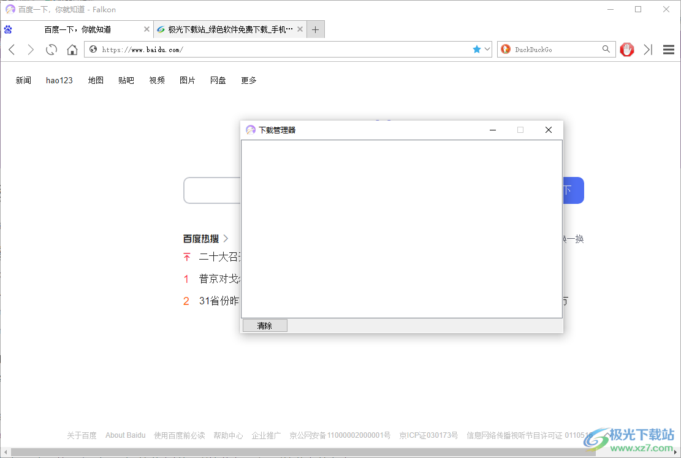
Task: Switch to the 极光下载站 tab
Action: click(x=230, y=29)
